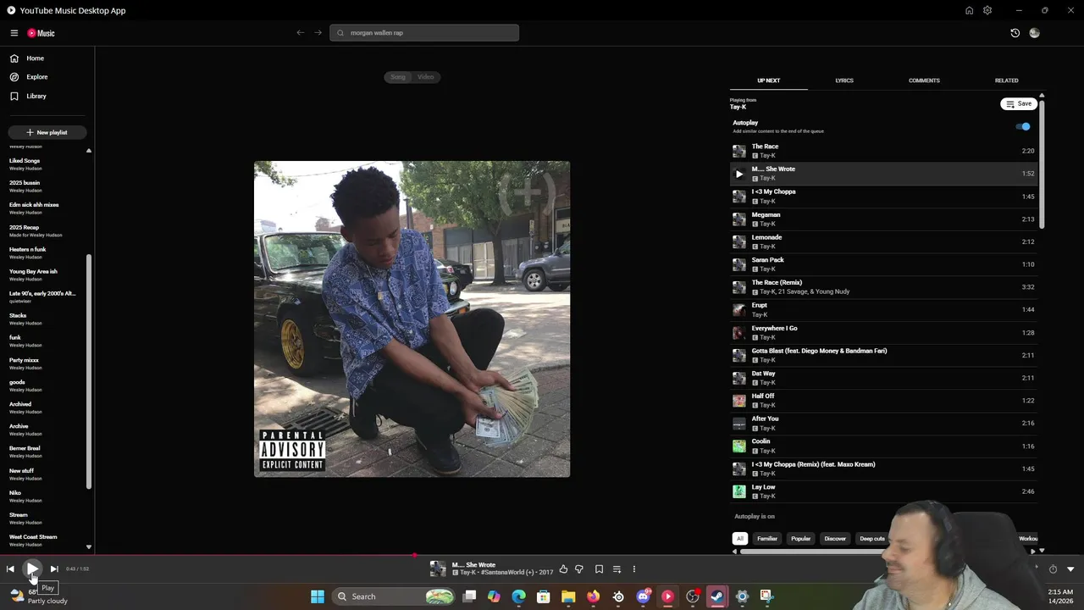The width and height of the screenshot is (1084, 610).
Task: Switch to the COMMENTS tab
Action: coord(924,80)
